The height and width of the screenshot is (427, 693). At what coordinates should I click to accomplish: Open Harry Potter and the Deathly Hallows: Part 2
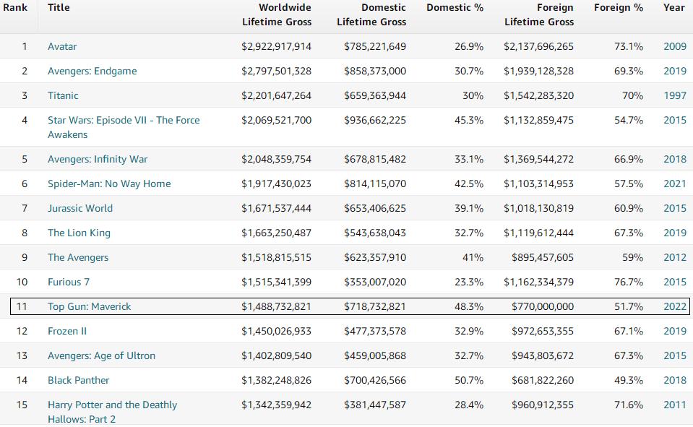pos(112,405)
